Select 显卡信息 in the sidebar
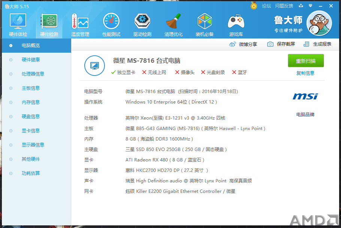The height and width of the screenshot is (228, 341). (37, 131)
